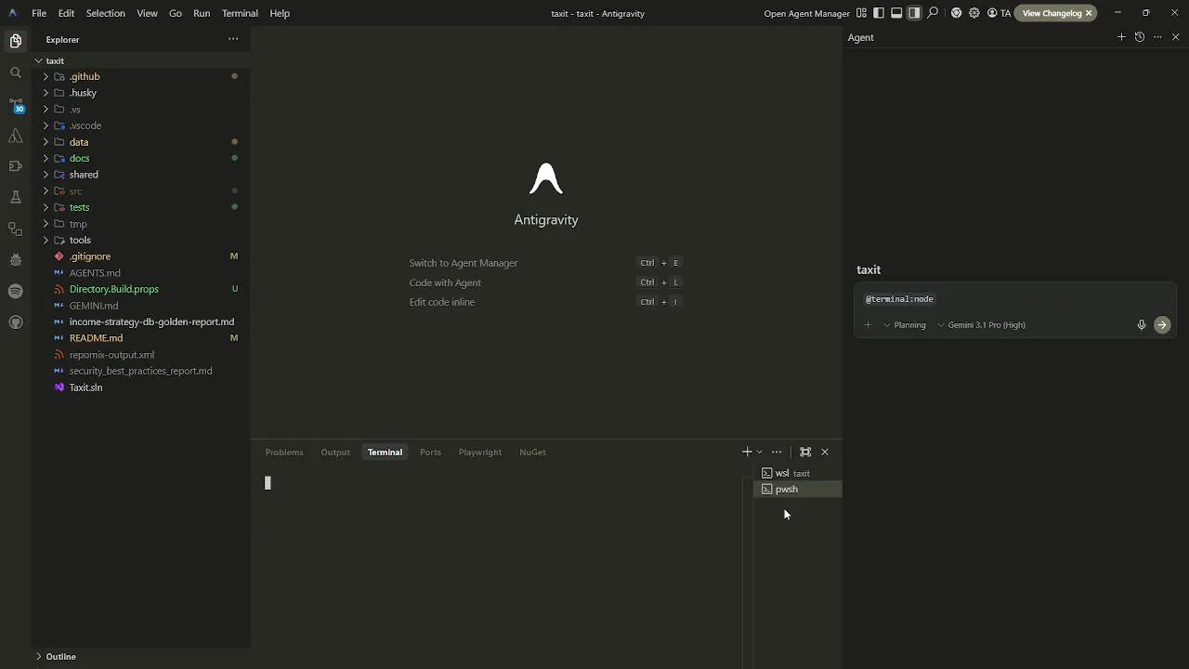Toggle the agent side panel visibility
The width and height of the screenshot is (1189, 669).
click(914, 13)
